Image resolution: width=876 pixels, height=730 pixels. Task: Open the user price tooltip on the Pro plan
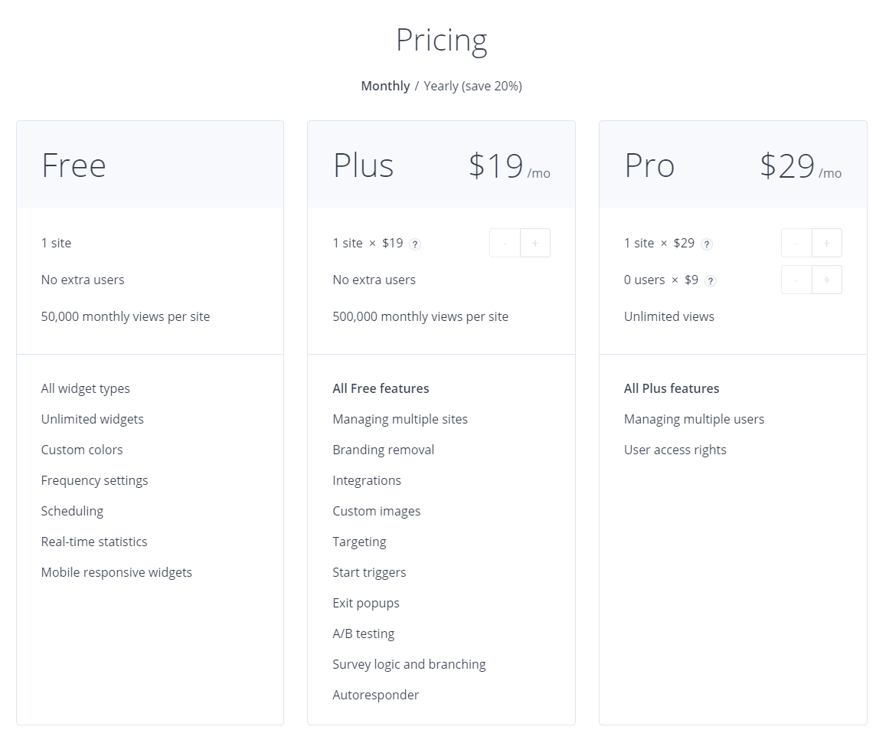pos(710,280)
